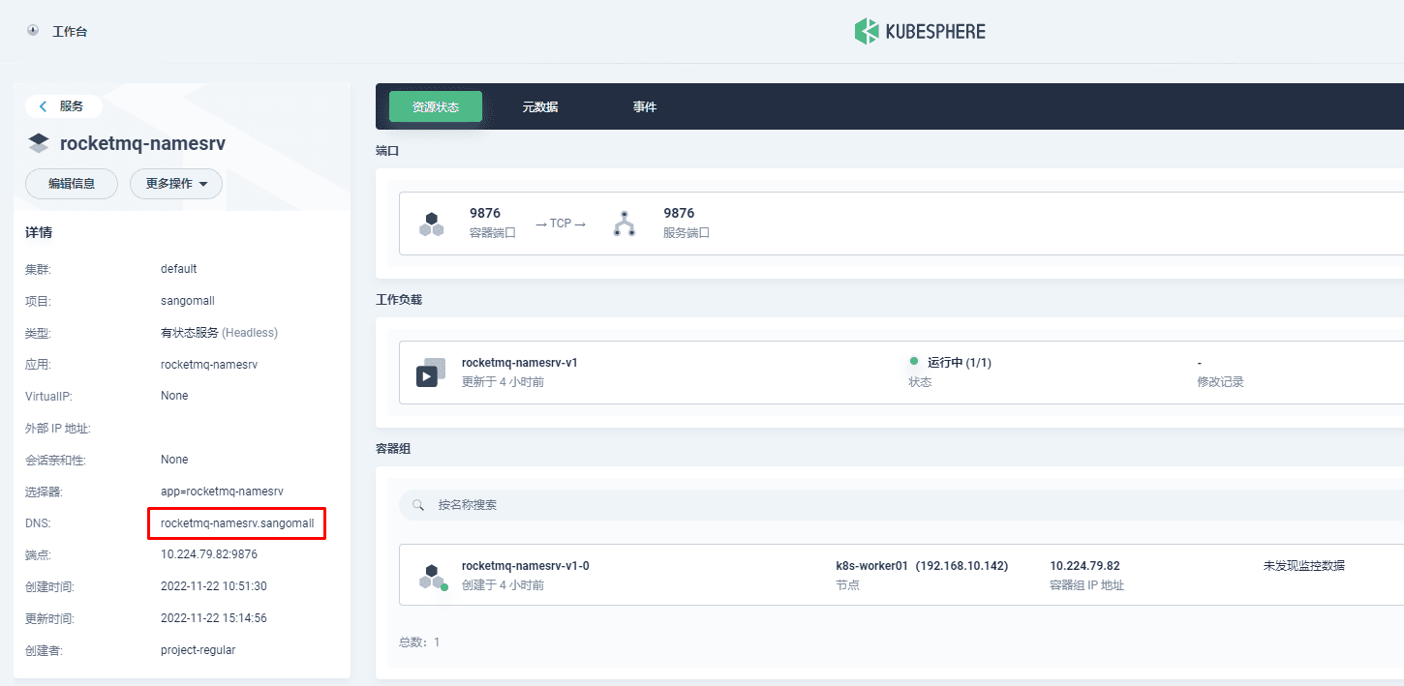Screen dimensions: 1404x686
Task: Click the creation time 2022-11-22 10:51:30
Action: [x=214, y=586]
